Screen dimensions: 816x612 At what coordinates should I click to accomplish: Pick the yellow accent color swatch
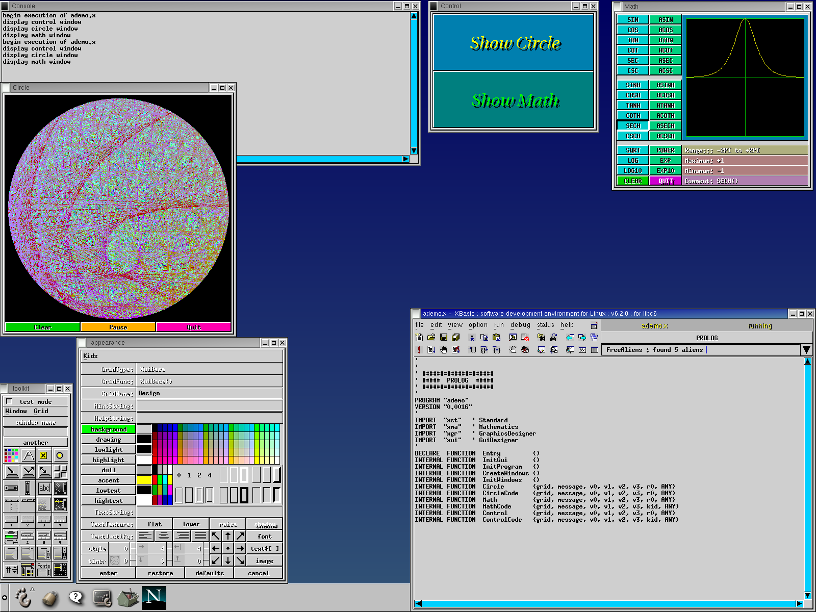click(144, 480)
